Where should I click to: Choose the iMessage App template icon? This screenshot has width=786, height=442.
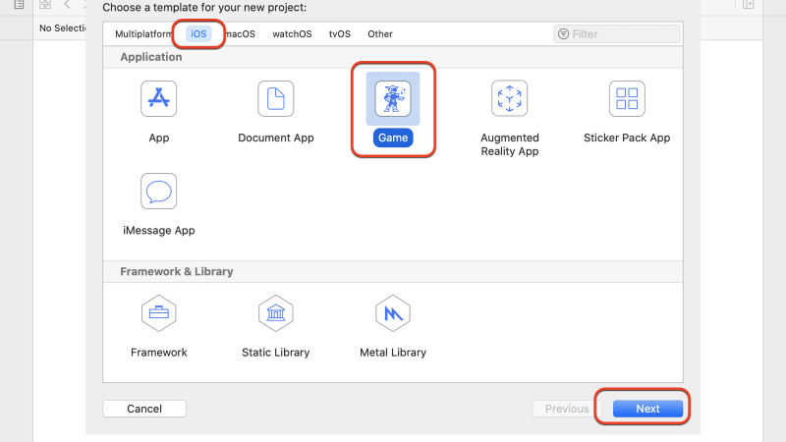pyautogui.click(x=158, y=191)
